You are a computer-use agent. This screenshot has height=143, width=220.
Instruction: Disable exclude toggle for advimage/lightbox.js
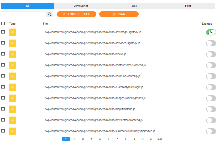click(x=211, y=32)
